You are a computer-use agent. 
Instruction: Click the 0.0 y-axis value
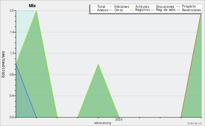12,117
